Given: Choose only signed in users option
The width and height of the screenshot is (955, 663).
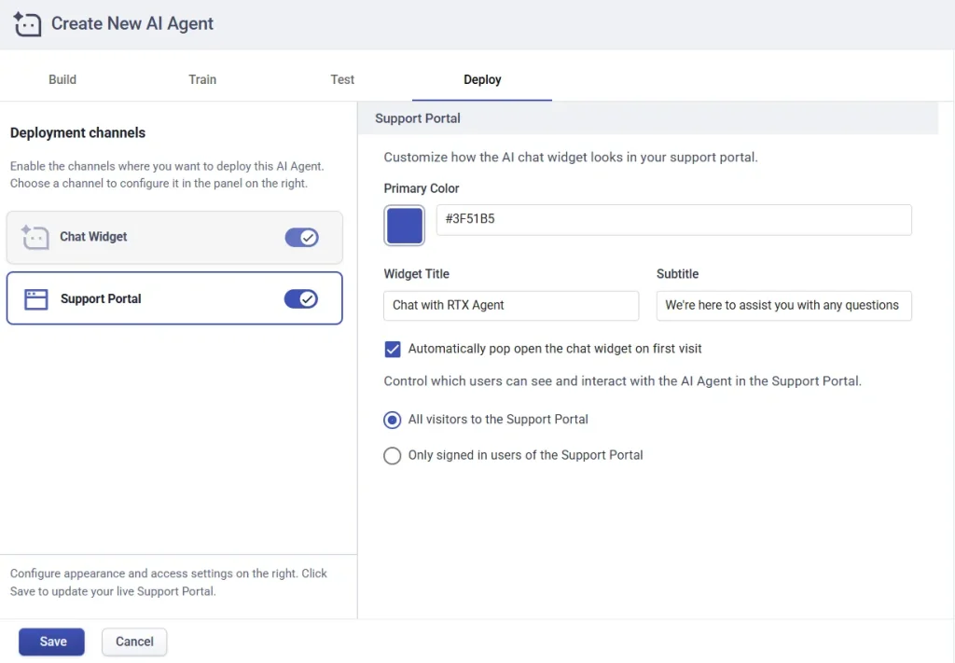Looking at the screenshot, I should tap(392, 455).
